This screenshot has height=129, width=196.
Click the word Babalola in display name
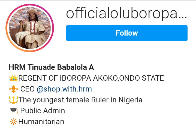(72, 67)
